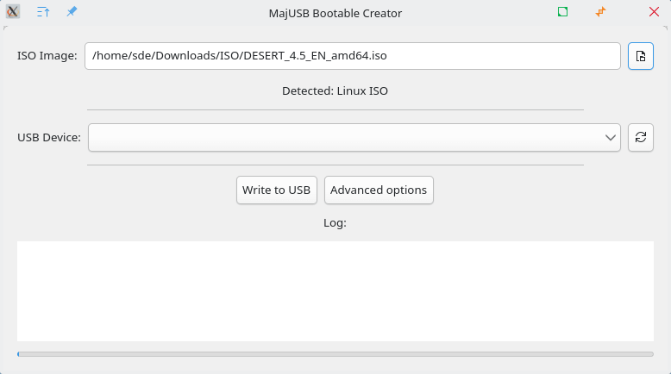Maximize the window with the green square icon
671x374 pixels.
562,13
